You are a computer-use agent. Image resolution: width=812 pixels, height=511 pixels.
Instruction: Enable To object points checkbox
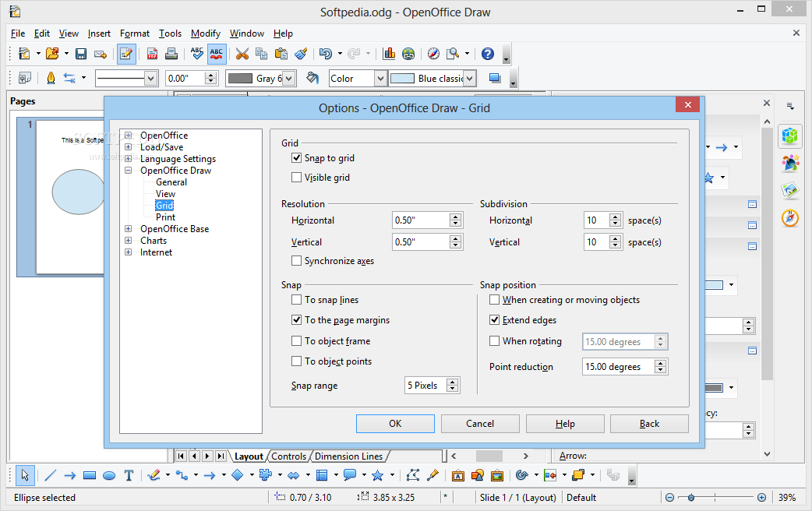pyautogui.click(x=296, y=361)
